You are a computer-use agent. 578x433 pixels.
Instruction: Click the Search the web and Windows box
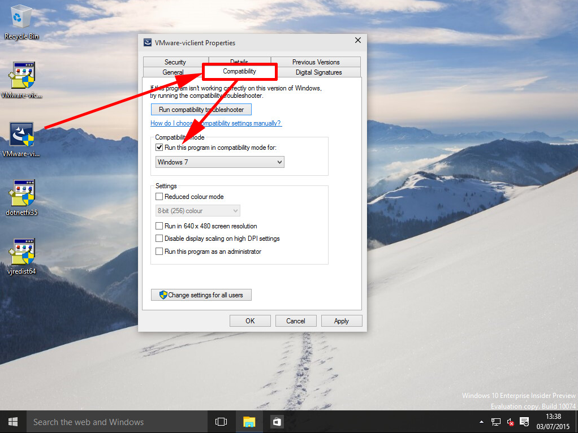[x=117, y=422]
